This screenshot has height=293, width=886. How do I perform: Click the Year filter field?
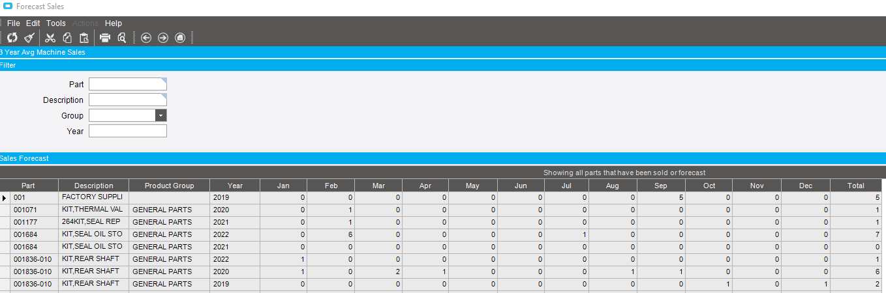tap(128, 131)
